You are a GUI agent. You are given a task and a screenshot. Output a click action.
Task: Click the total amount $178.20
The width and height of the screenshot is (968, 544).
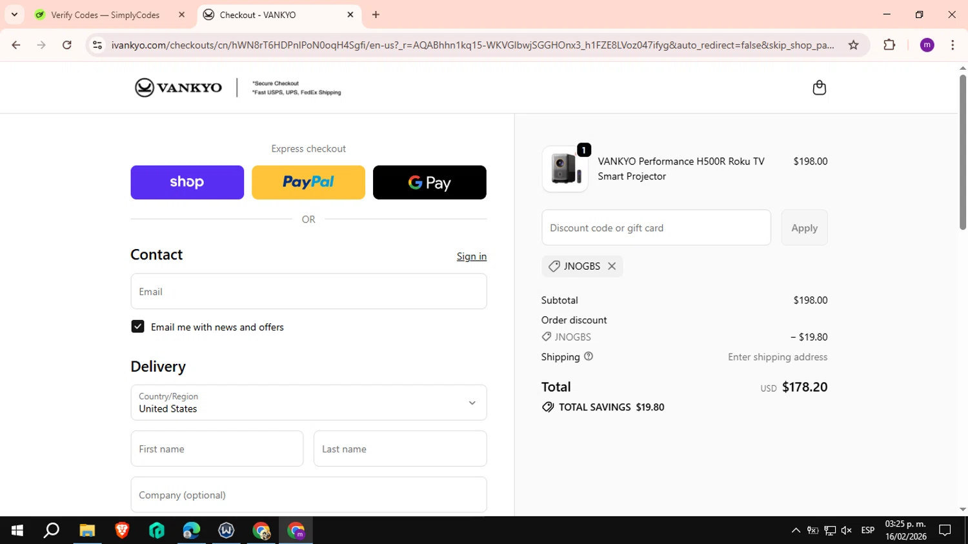(x=805, y=387)
